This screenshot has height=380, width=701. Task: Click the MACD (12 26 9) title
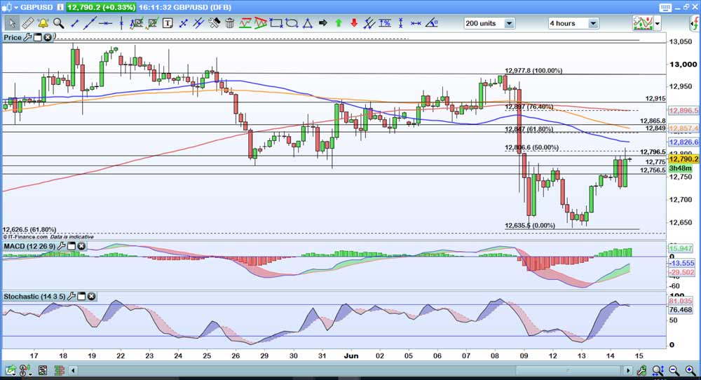pos(29,246)
